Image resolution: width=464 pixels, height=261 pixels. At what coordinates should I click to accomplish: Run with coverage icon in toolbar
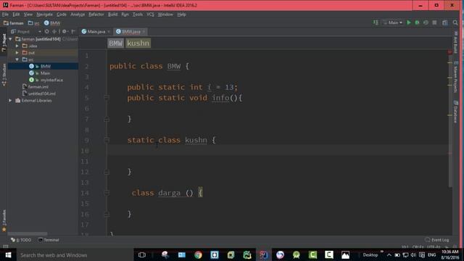[426, 22]
